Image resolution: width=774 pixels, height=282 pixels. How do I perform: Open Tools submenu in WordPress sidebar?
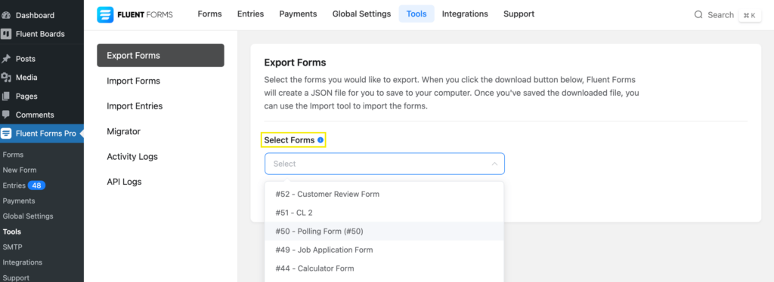[12, 231]
